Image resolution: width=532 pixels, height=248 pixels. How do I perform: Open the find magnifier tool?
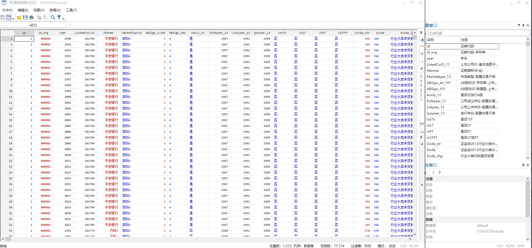click(x=53, y=17)
